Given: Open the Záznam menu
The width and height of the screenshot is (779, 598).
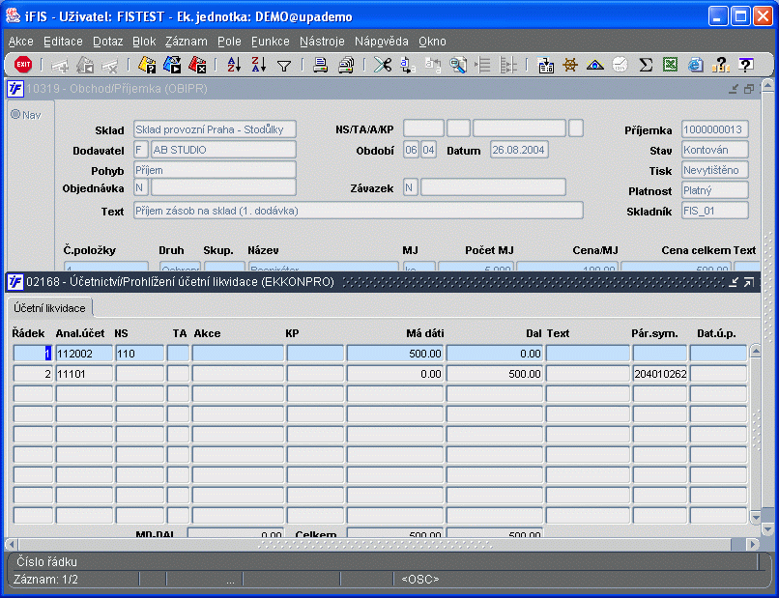Looking at the screenshot, I should [187, 42].
